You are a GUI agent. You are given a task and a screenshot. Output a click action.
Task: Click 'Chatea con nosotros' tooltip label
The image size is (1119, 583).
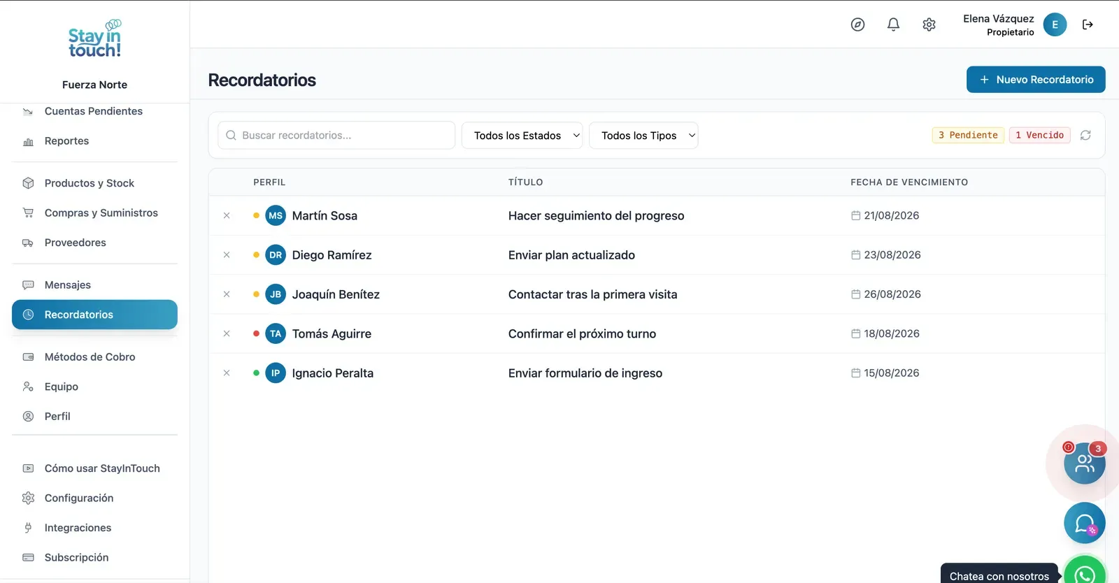pyautogui.click(x=999, y=575)
